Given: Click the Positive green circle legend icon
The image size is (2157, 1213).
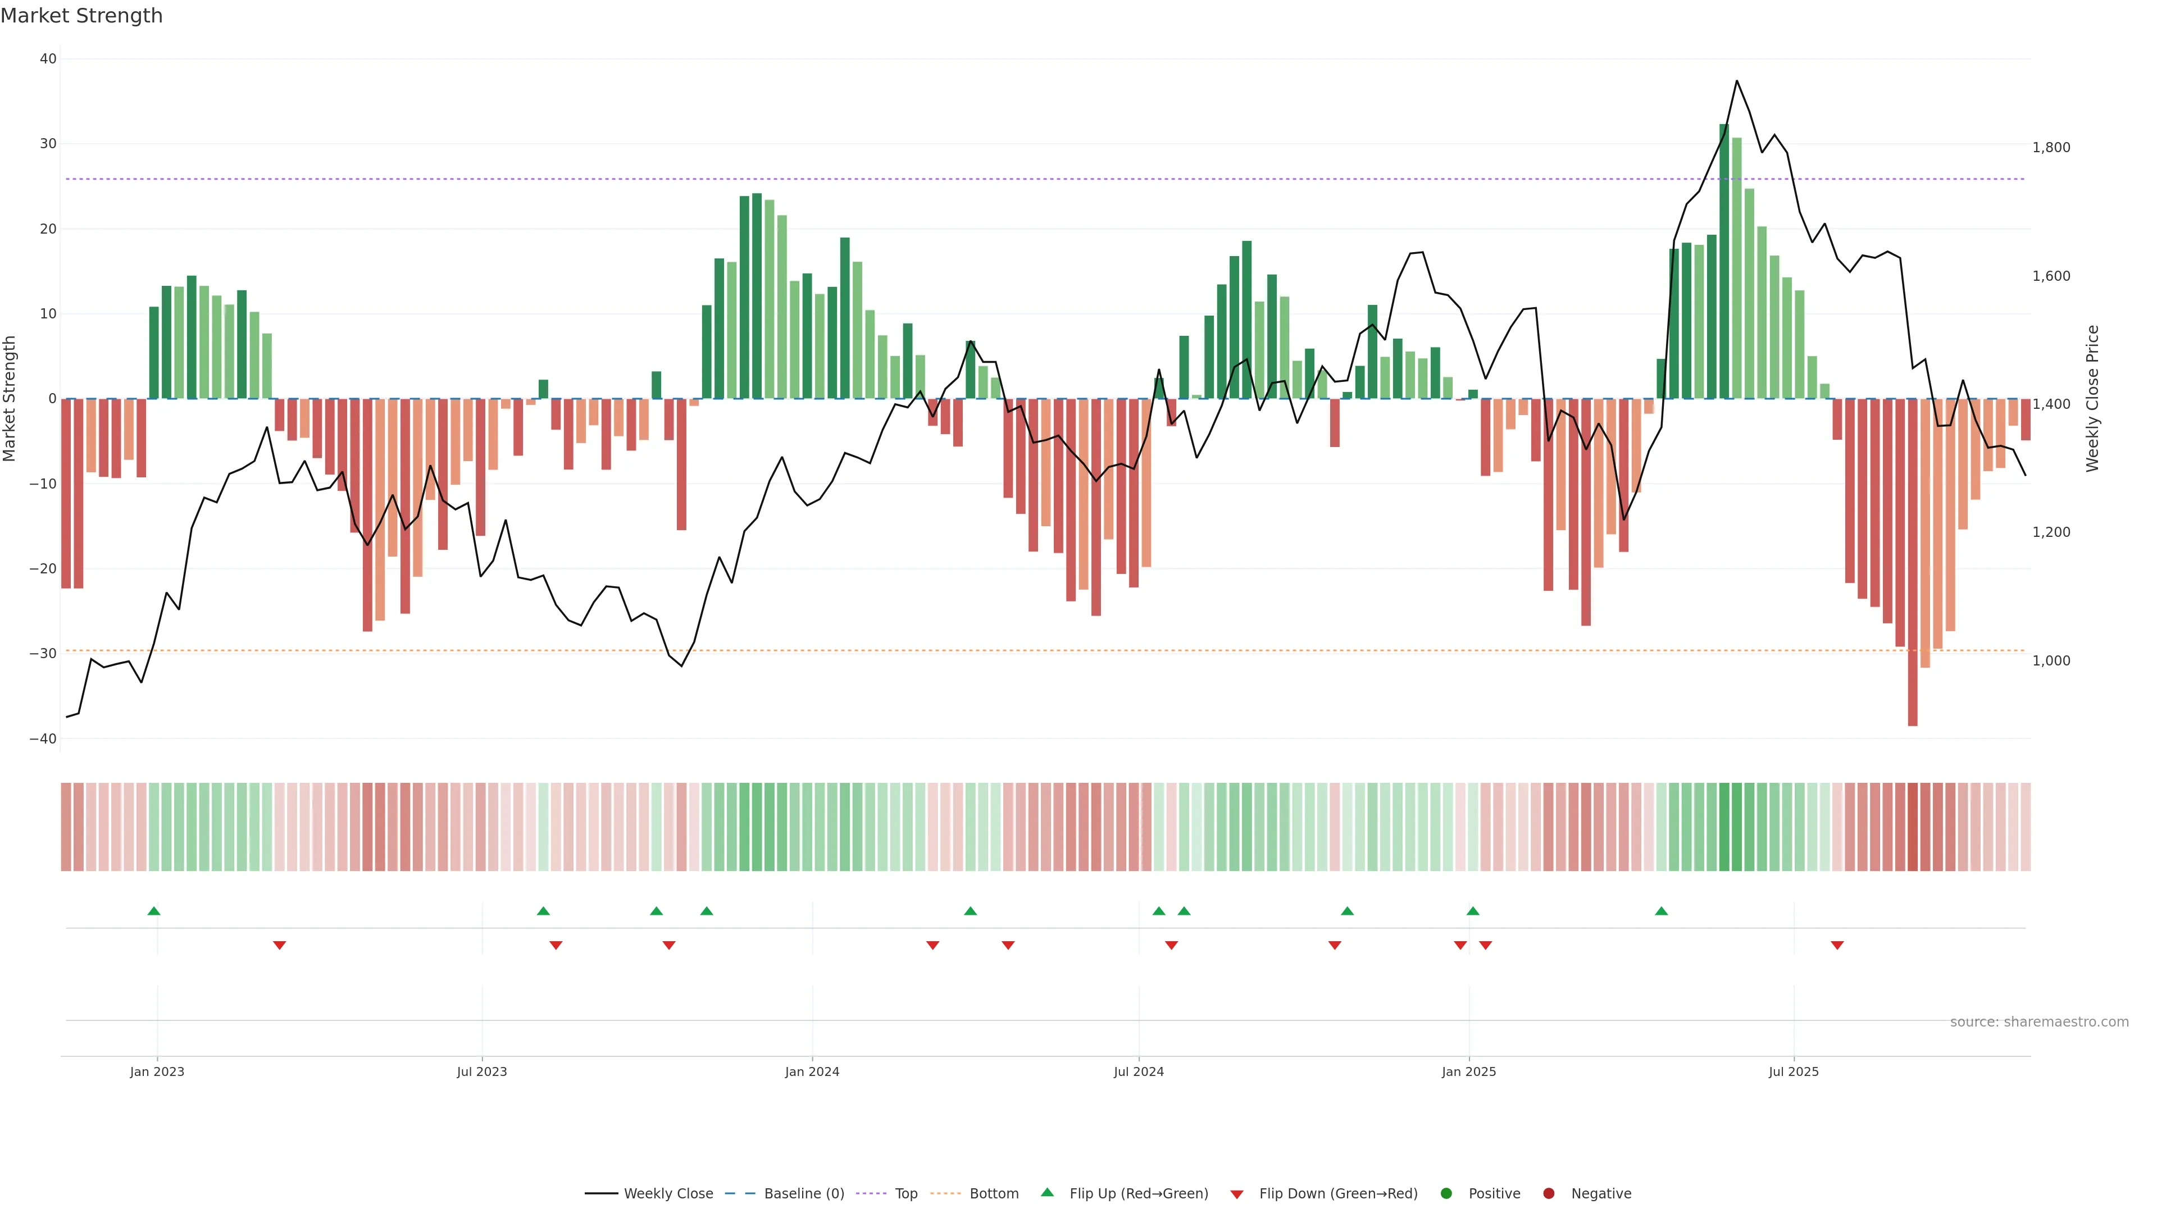Looking at the screenshot, I should 1446,1194.
